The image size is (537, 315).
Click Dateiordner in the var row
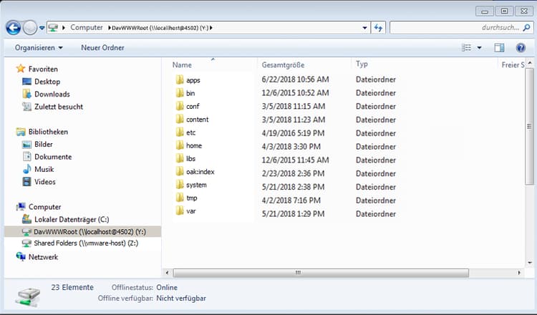tap(376, 214)
